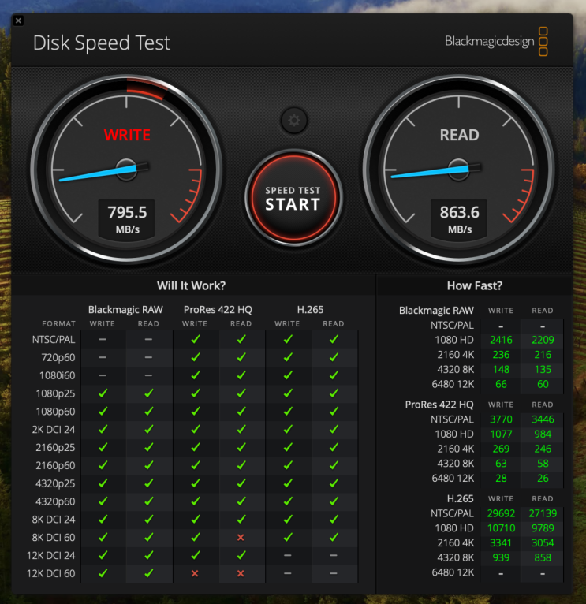Click NTSC/PAL ProRes 422 HQ write checkmark

[x=196, y=339]
